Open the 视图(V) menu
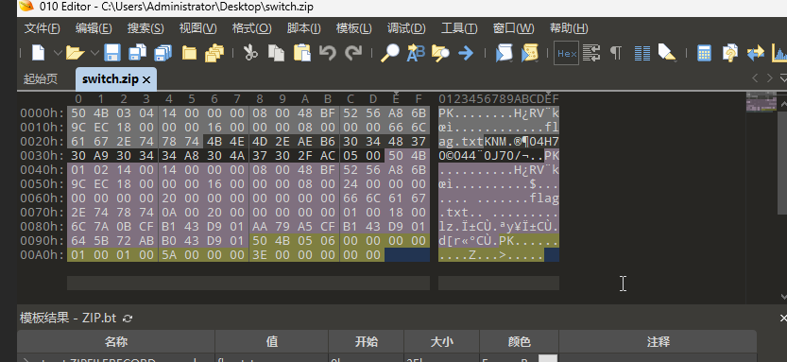 pyautogui.click(x=197, y=28)
